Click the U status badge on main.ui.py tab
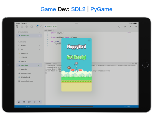153x114 pixels. 56,26
